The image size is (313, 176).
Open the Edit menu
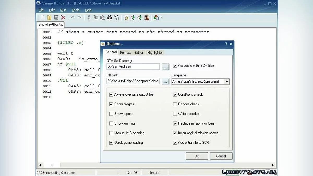[52, 10]
